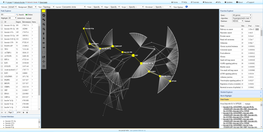263x132 pixels.
Task: Open the Layout dropdown showing Concentric circle
Action: [x=74, y=7]
